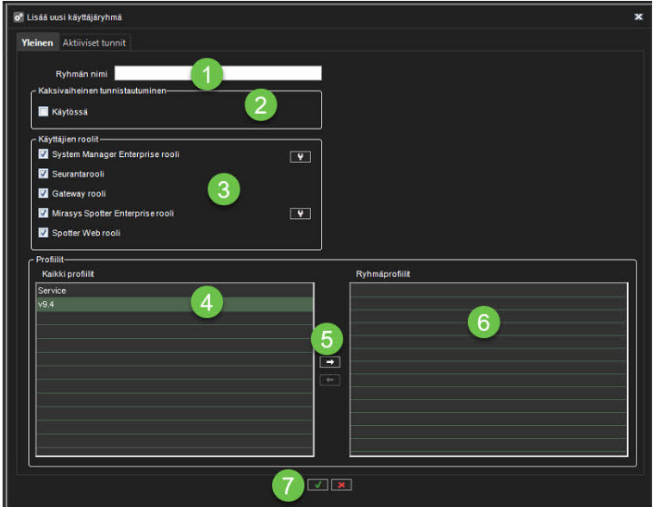The image size is (653, 507).
Task: Click the wrench icon for System Manager Enterprise role
Action: click(299, 157)
